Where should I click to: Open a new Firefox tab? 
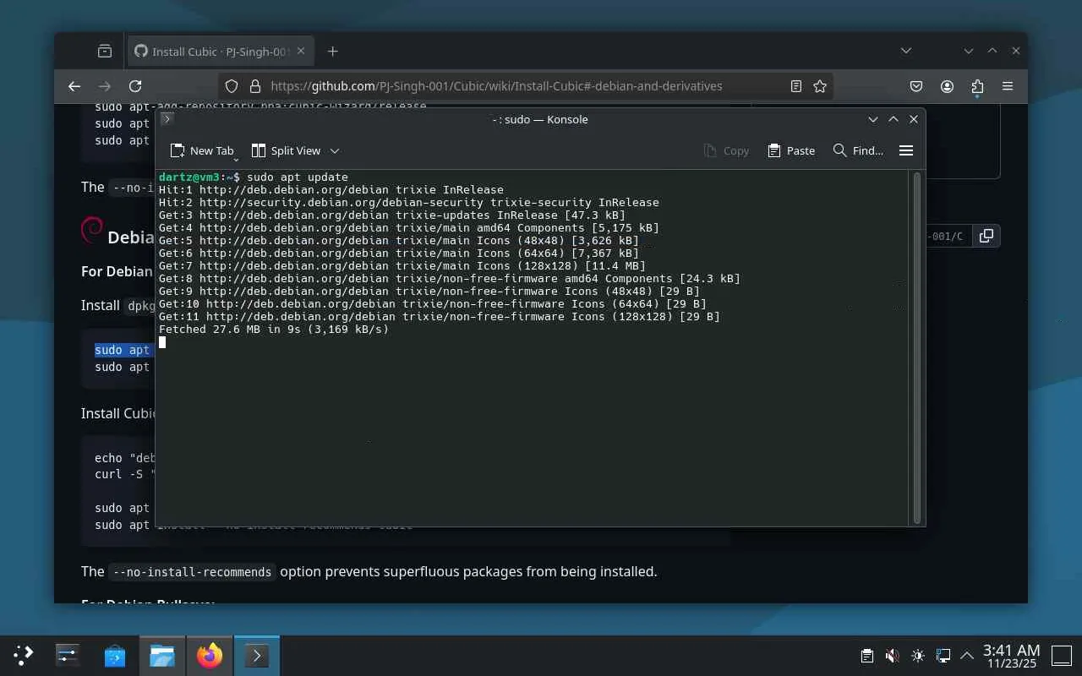[x=333, y=52]
